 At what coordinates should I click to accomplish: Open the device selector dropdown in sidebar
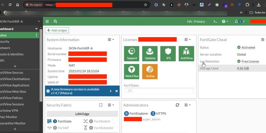click(x=39, y=22)
